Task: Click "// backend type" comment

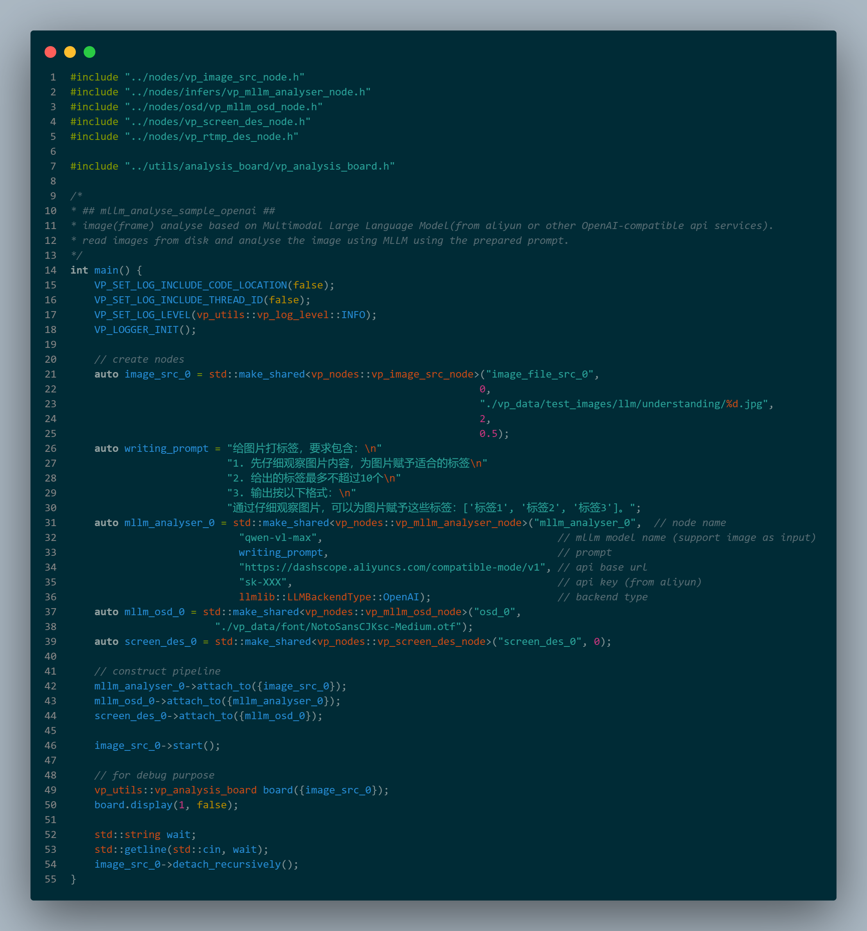Action: point(602,597)
